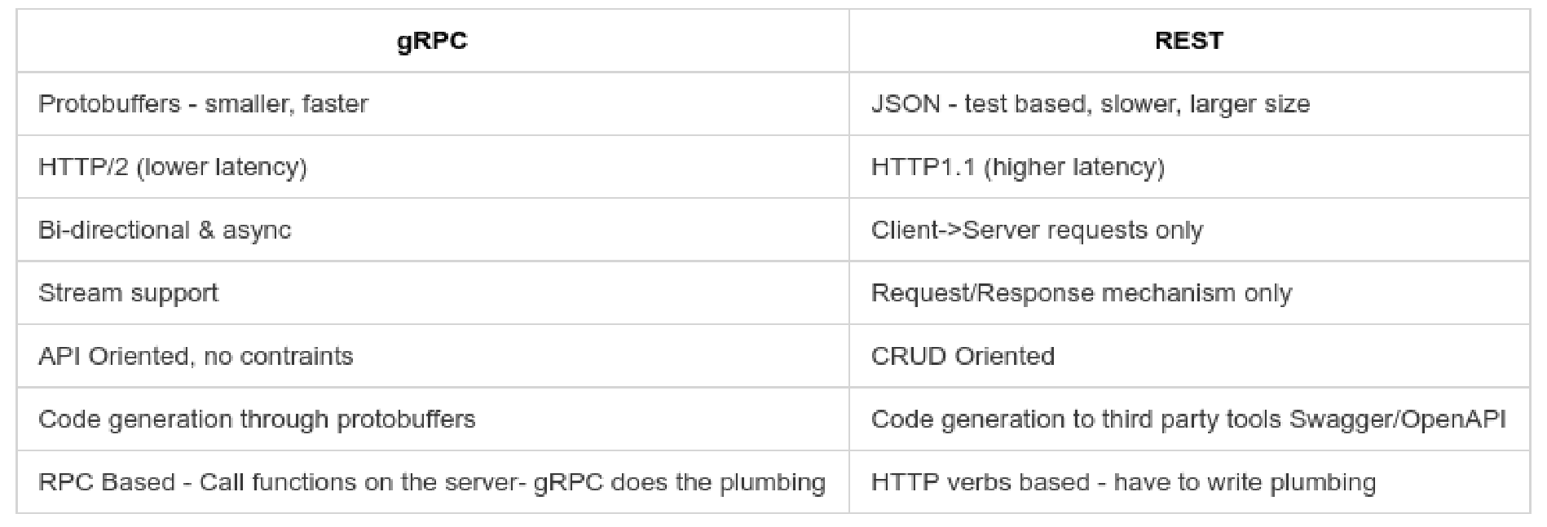Click 'Code generation through protobuffers' cell
The height and width of the screenshot is (527, 1547).
tap(433, 419)
